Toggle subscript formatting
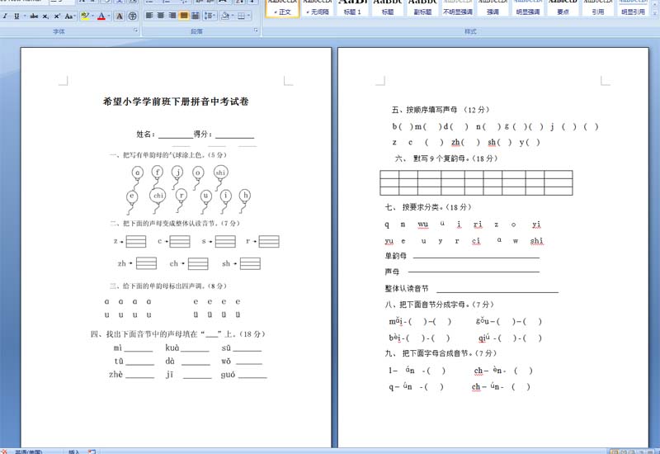The image size is (660, 454). click(x=45, y=16)
